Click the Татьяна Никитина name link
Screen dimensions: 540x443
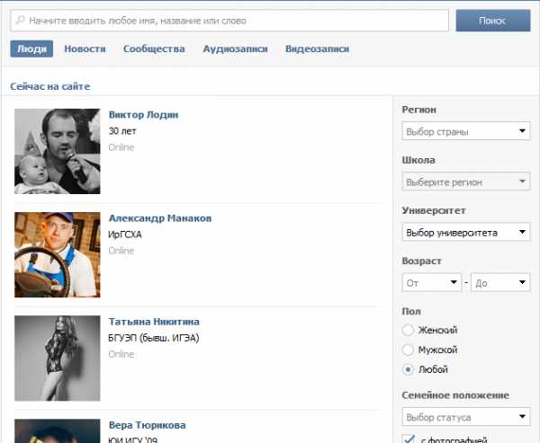click(154, 322)
